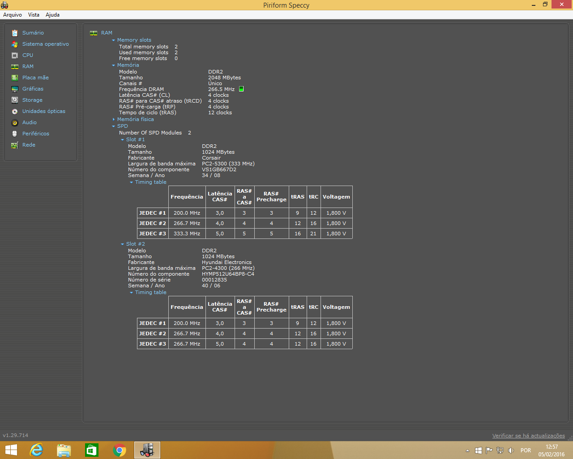The height and width of the screenshot is (459, 573).
Task: Collapse the SPD section
Action: point(113,126)
